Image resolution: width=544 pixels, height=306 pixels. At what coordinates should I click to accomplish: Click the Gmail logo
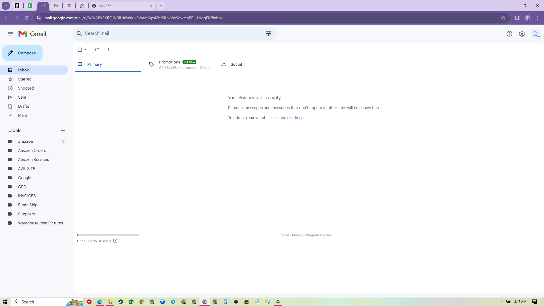click(32, 34)
